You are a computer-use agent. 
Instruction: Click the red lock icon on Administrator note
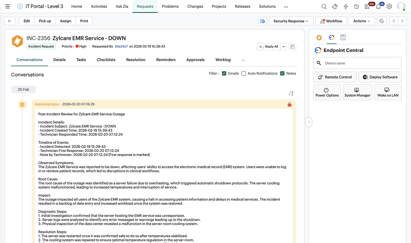pyautogui.click(x=290, y=105)
